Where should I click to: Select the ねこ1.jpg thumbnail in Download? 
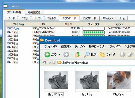(87, 80)
